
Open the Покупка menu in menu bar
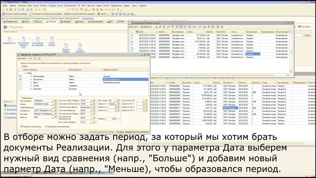pyautogui.click(x=43, y=5)
